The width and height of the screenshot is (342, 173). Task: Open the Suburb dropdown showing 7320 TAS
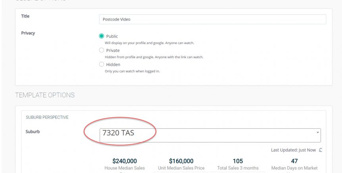pos(210,135)
